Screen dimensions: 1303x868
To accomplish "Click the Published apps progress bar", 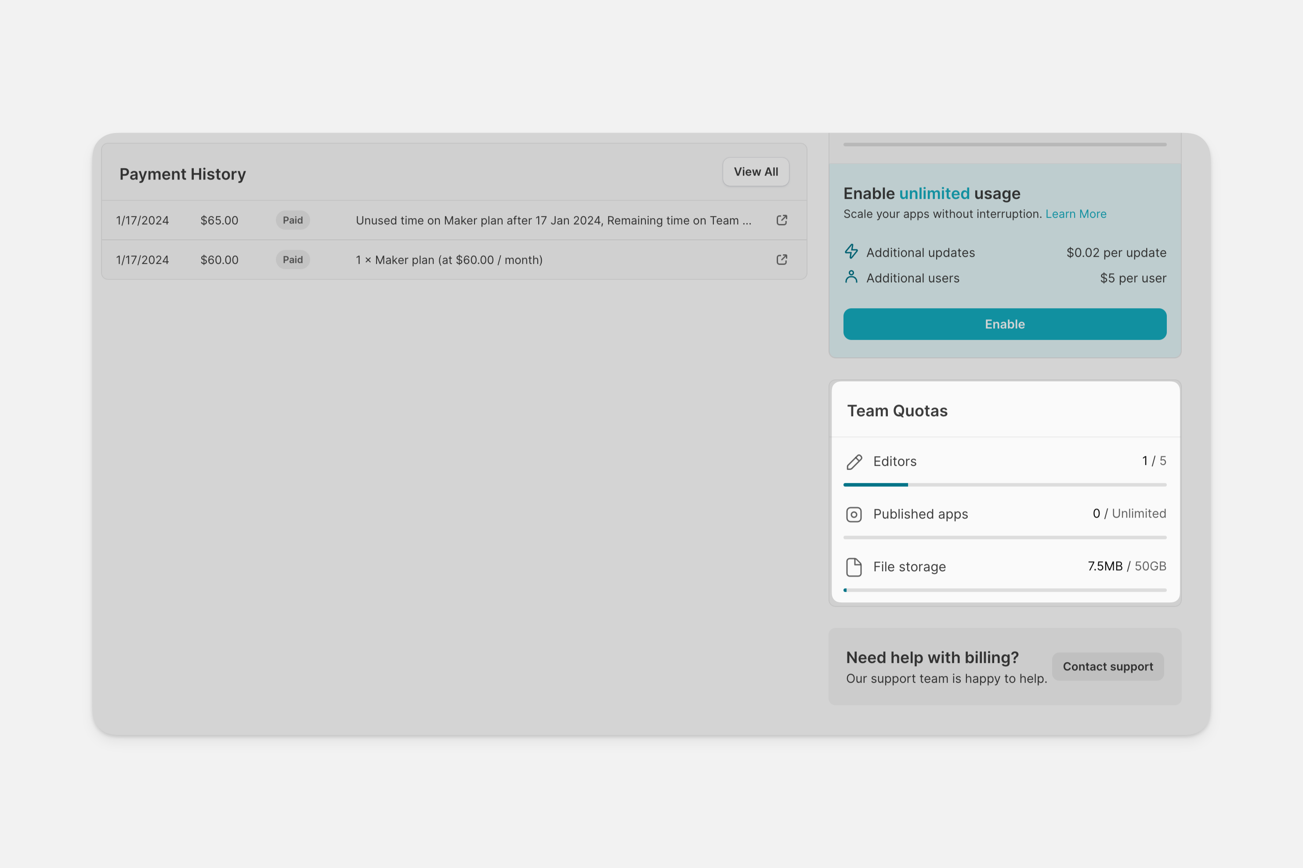I will point(1005,537).
